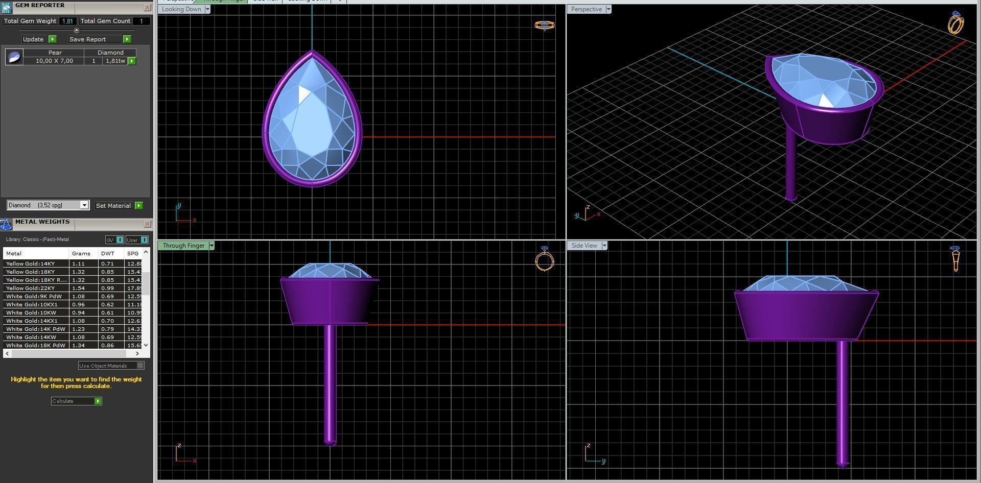Click metal list scroll left arrow

(x=7, y=353)
